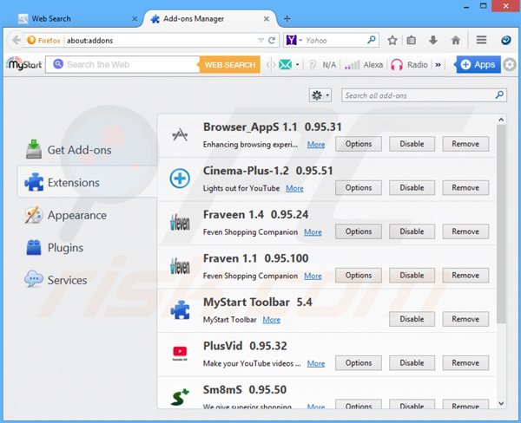This screenshot has width=521, height=423.
Task: Open the Firefox hamburger menu
Action: coord(481,40)
